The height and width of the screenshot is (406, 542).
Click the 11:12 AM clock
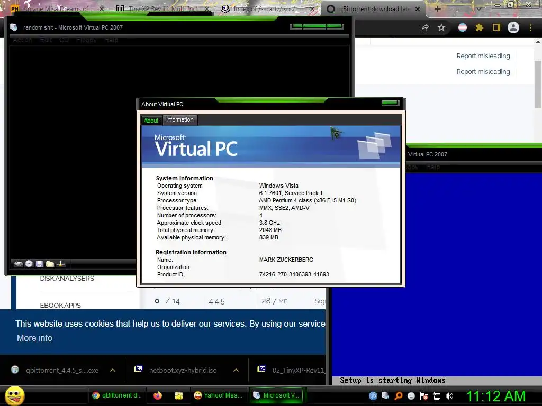pyautogui.click(x=495, y=396)
